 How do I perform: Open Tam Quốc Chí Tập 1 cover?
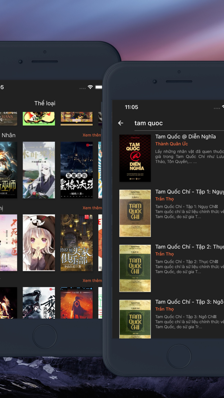click(135, 213)
